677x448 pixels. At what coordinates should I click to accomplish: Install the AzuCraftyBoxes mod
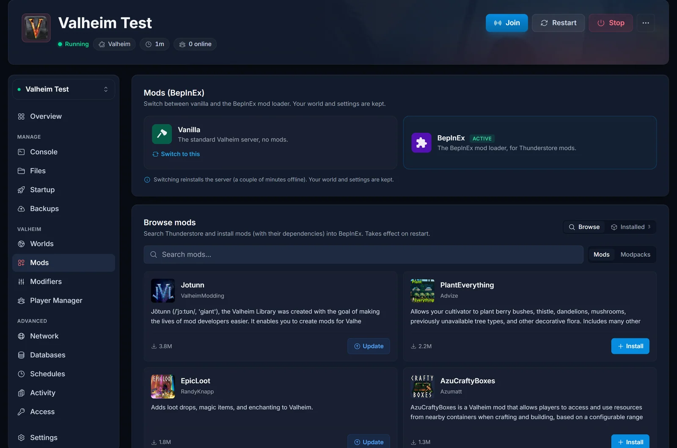[630, 441]
